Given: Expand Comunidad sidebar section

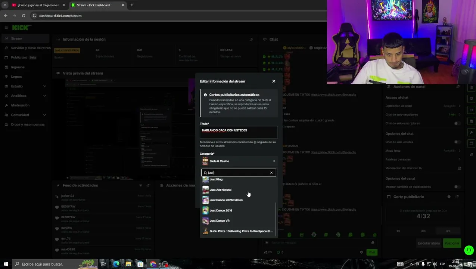Looking at the screenshot, I should 26,115.
